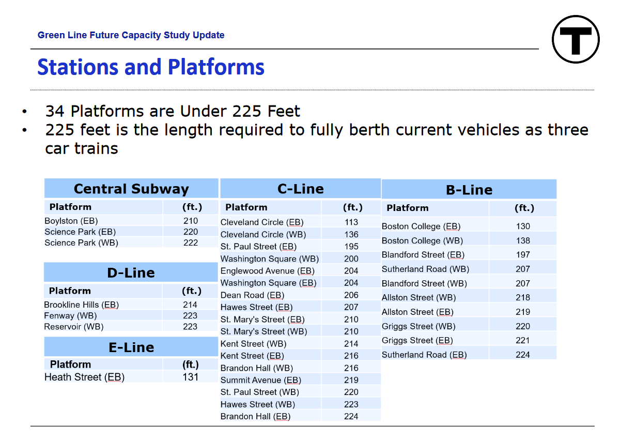
Task: Select the Boylston (EB) platform entry
Action: (71, 221)
